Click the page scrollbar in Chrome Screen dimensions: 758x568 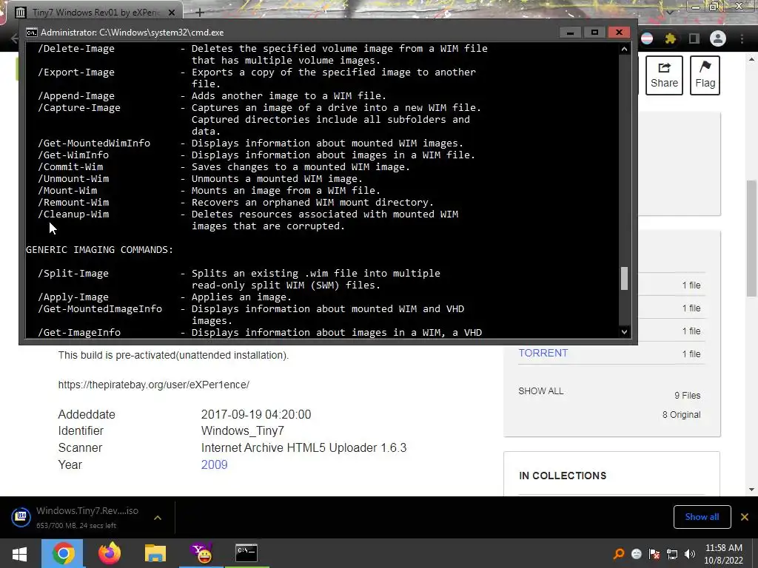(751, 239)
